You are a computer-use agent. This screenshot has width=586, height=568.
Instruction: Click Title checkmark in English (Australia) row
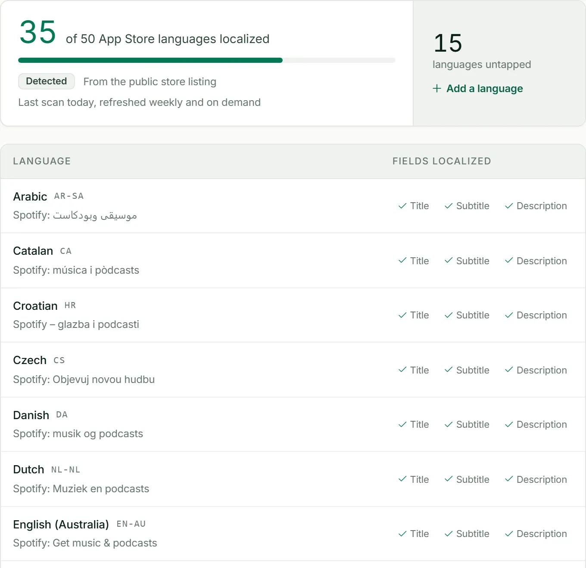[402, 534]
